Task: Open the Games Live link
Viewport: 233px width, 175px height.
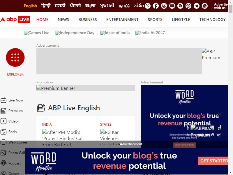Action: [37, 33]
